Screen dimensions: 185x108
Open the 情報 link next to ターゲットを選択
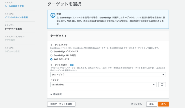[72, 65]
